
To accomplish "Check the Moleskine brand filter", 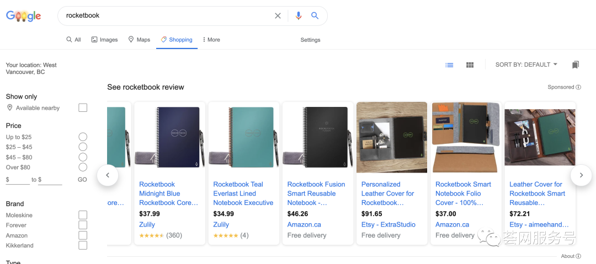I will click(83, 215).
